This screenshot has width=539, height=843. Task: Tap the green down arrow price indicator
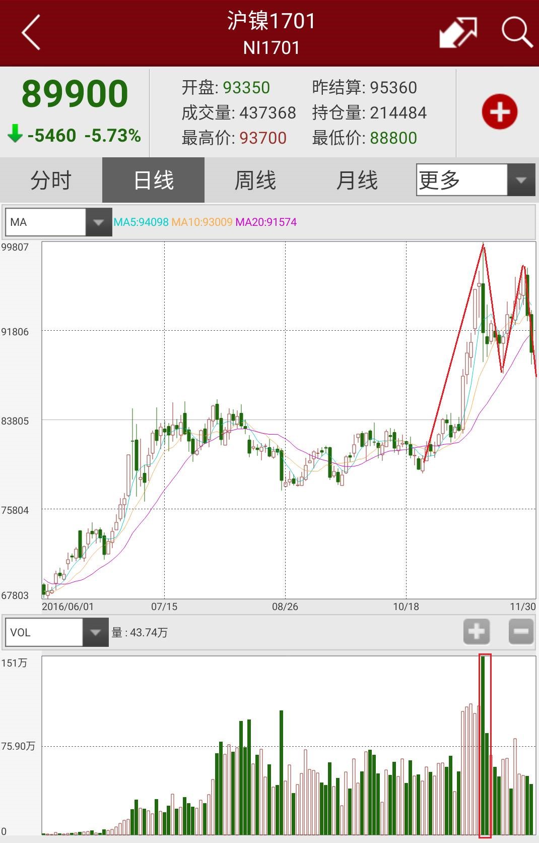click(x=15, y=134)
